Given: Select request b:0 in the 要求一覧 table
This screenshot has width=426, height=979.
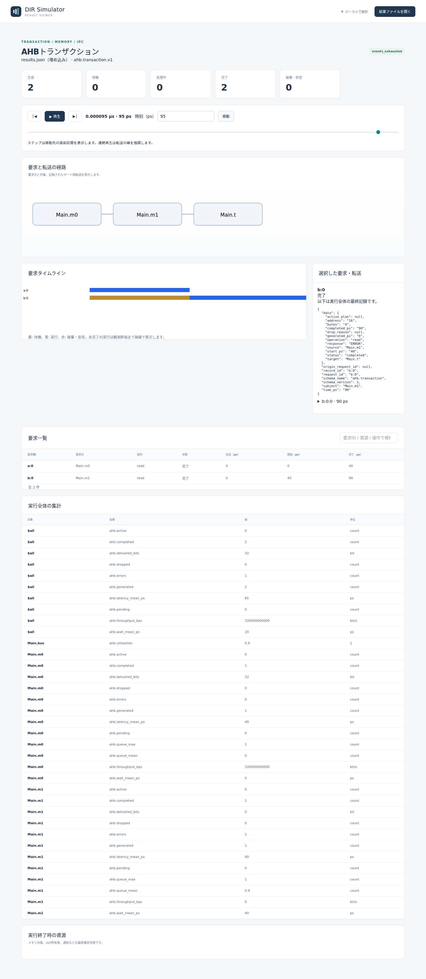Looking at the screenshot, I should point(213,478).
